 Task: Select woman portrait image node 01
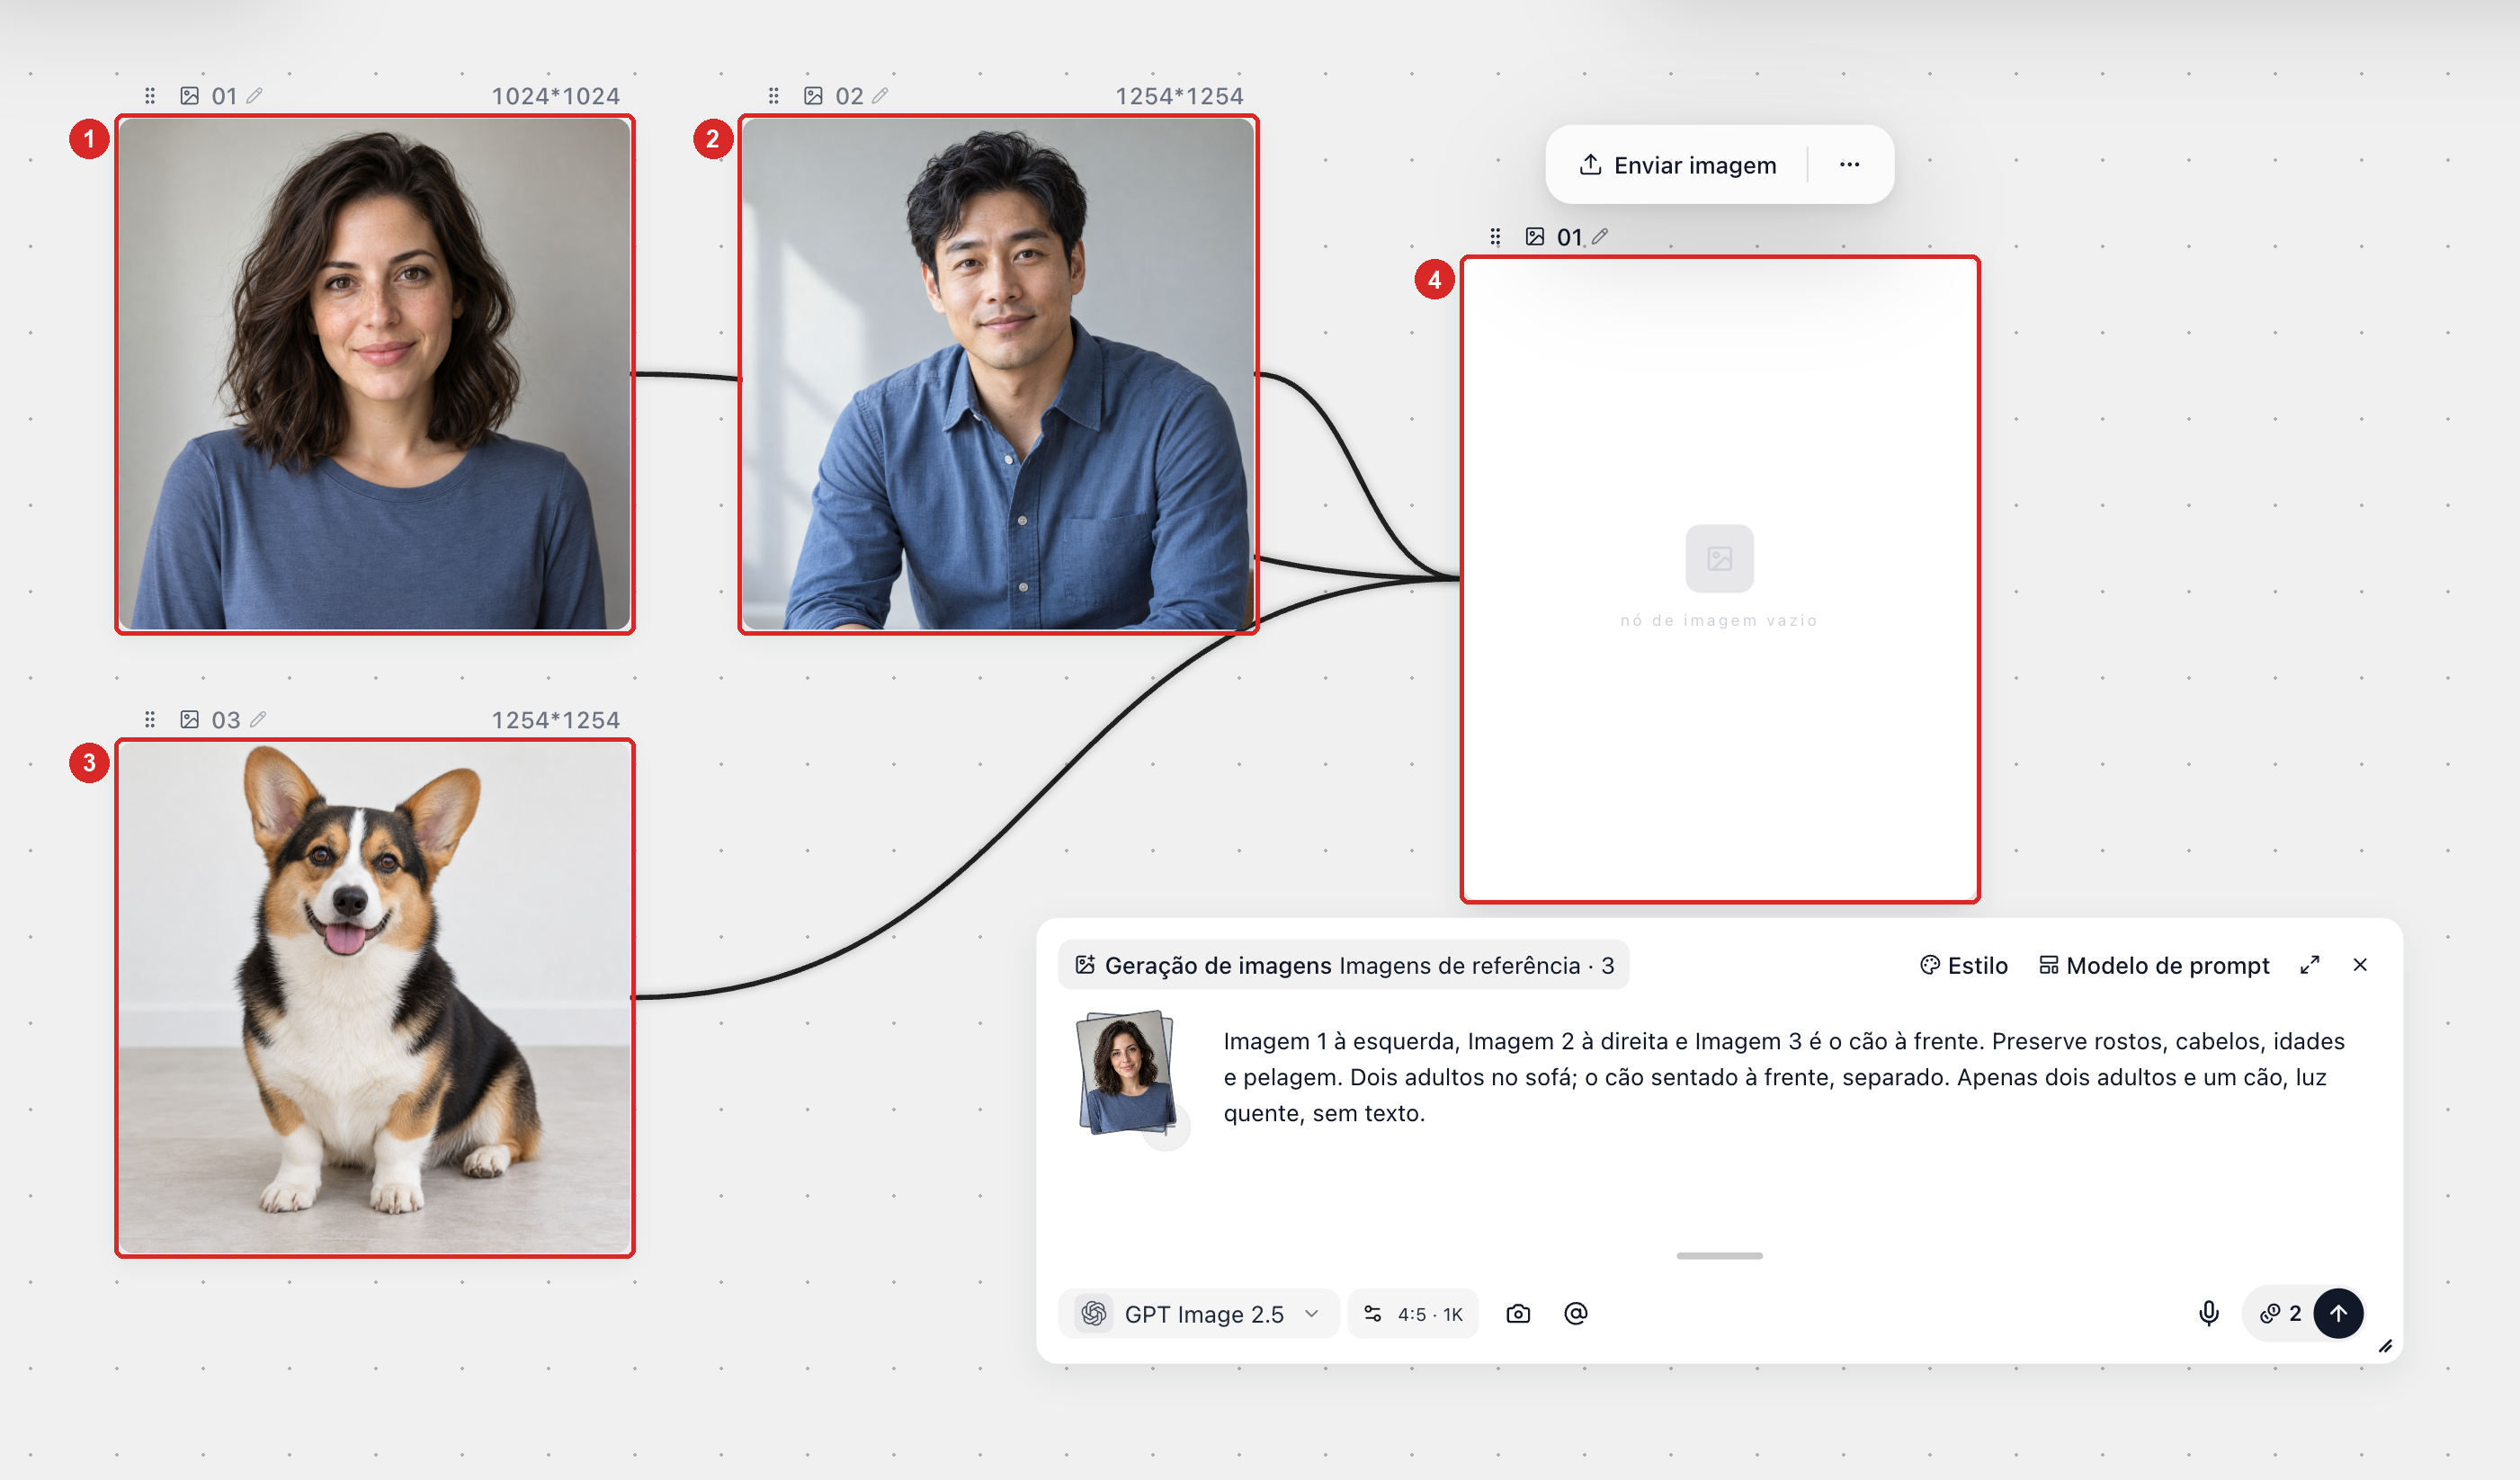(x=375, y=375)
